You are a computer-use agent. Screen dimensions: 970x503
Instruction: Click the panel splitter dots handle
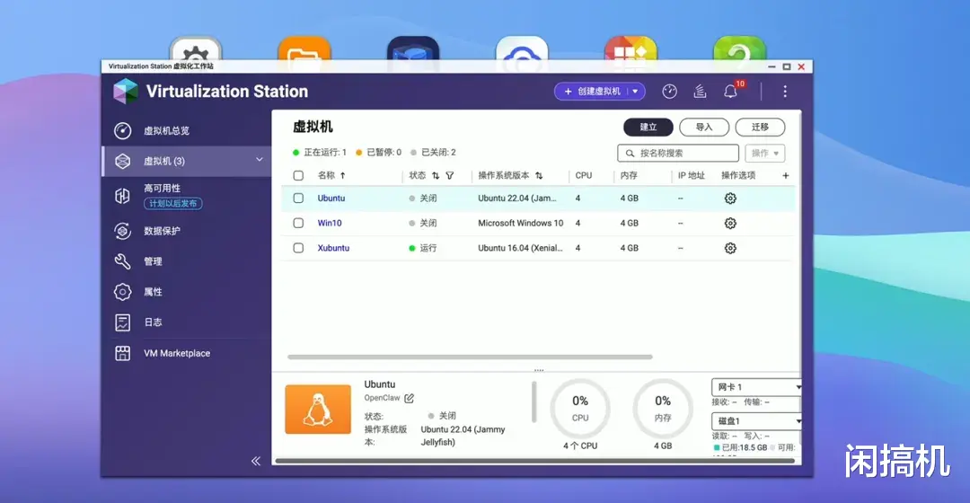(x=539, y=370)
